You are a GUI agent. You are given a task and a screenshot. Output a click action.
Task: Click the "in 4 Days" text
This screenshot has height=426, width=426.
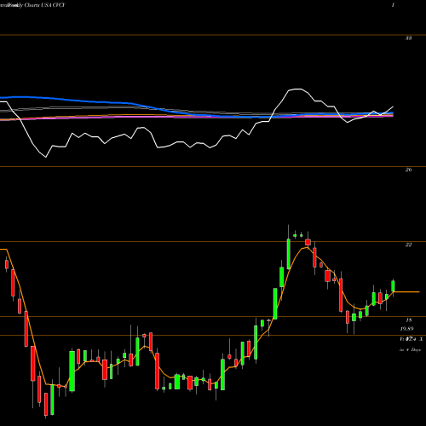click(x=410, y=349)
